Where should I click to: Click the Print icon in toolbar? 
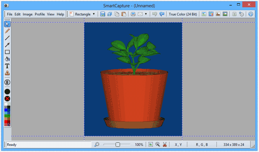[x=133, y=14]
